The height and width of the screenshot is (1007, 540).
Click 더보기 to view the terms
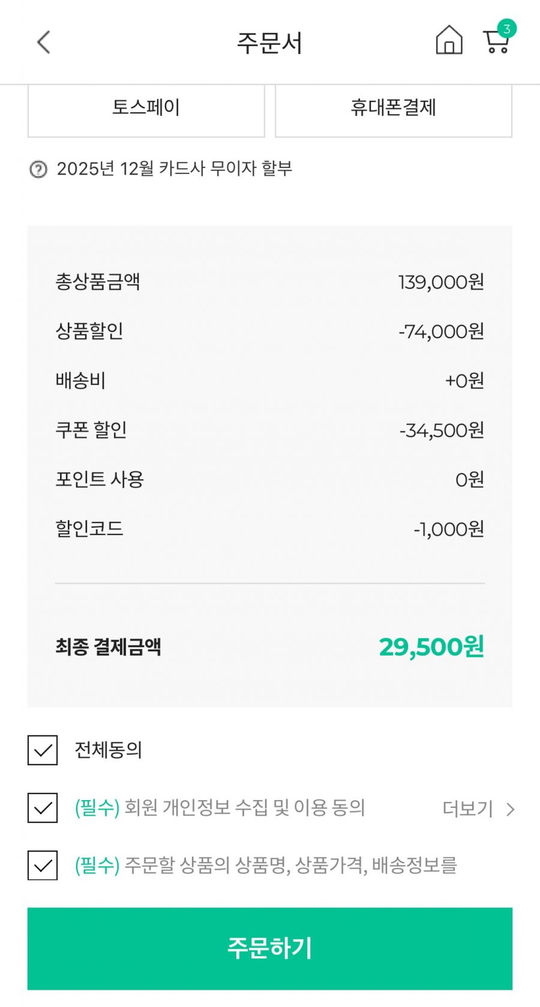(467, 809)
